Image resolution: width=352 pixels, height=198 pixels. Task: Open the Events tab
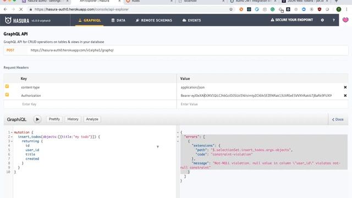(191, 20)
